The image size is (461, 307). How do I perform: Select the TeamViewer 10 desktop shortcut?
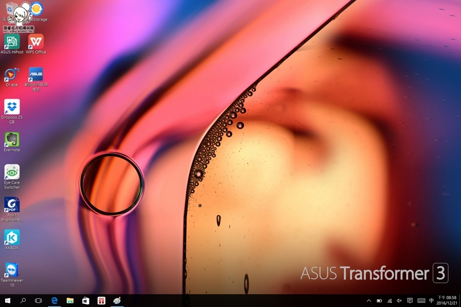tap(12, 274)
